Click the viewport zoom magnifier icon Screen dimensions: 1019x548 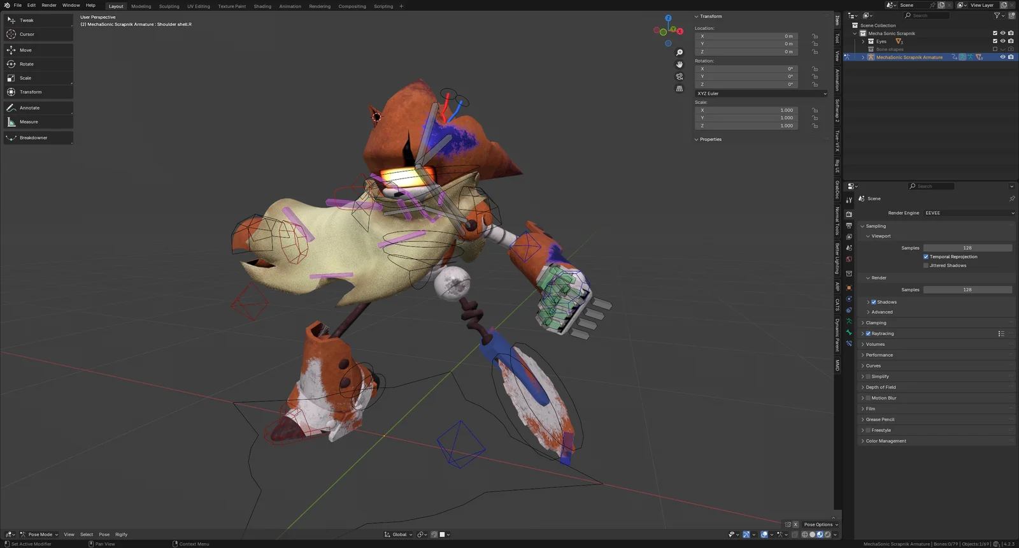[x=680, y=53]
